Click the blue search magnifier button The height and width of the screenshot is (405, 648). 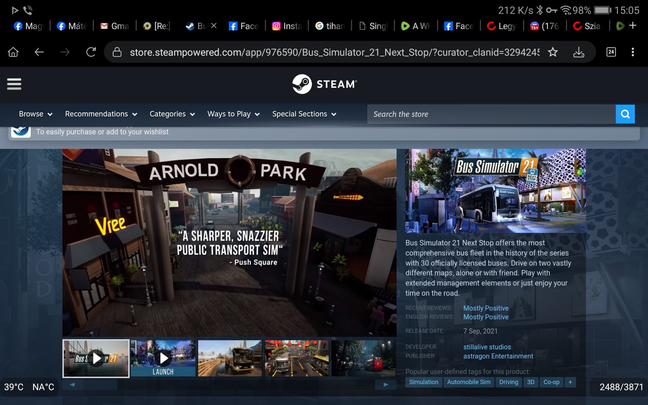point(625,114)
